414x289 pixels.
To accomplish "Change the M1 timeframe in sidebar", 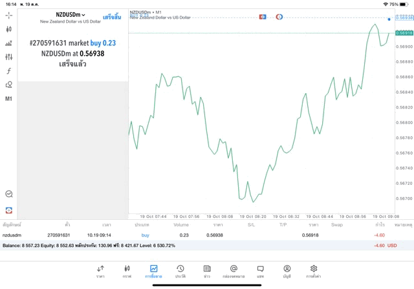I will [x=8, y=99].
